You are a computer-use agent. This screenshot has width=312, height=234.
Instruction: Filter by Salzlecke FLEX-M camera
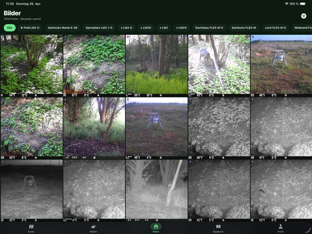point(244,28)
